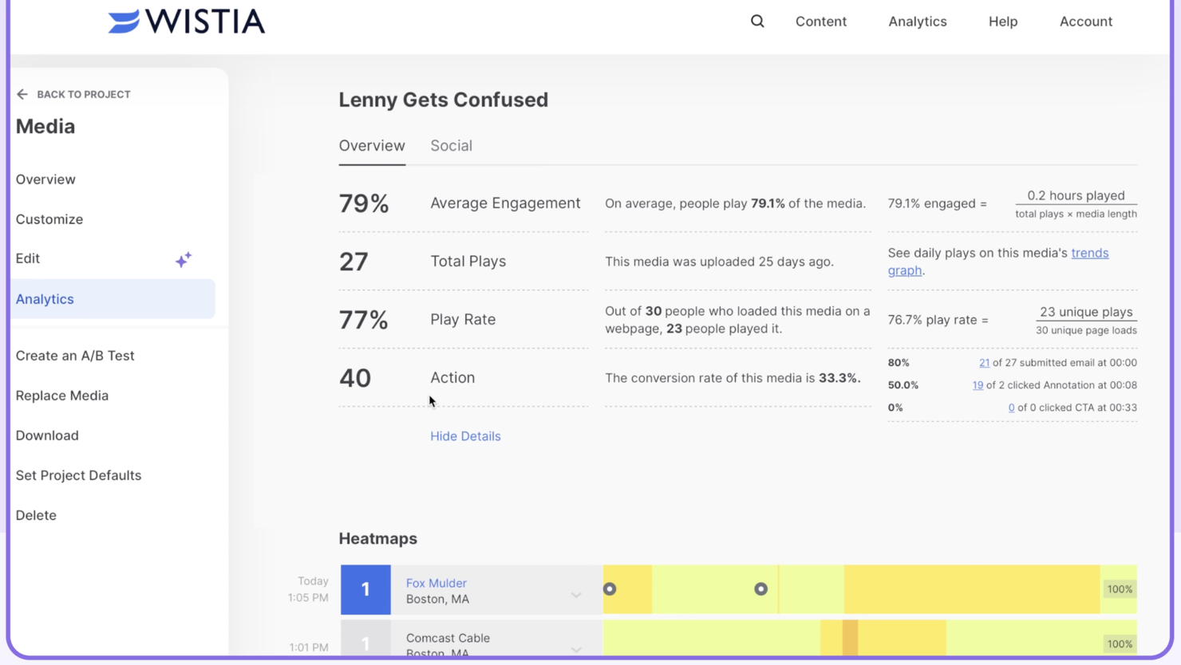Screen dimensions: 1181x665
Task: Click the back arrow beside Back to Project
Action: (22, 94)
